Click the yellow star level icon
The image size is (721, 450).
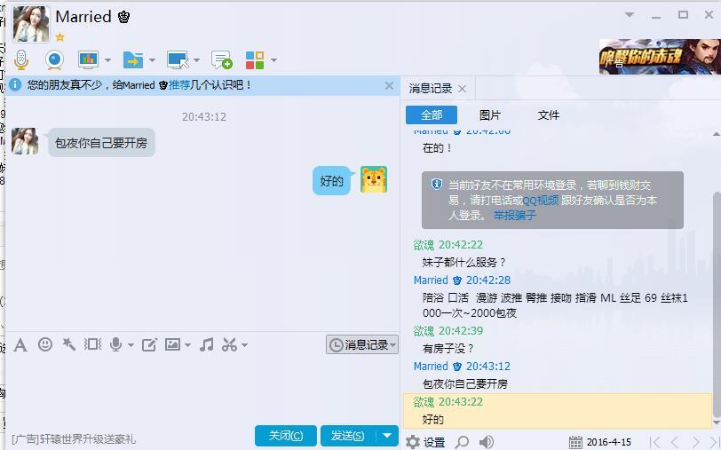click(x=59, y=37)
